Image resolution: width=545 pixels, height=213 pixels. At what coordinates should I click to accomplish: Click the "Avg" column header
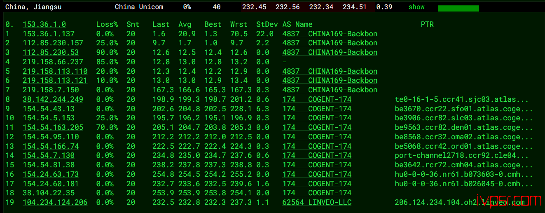click(x=185, y=24)
